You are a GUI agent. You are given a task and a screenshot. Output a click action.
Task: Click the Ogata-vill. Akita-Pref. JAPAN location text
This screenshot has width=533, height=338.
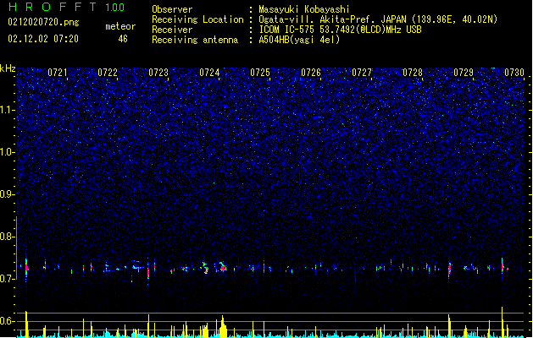tap(378, 19)
